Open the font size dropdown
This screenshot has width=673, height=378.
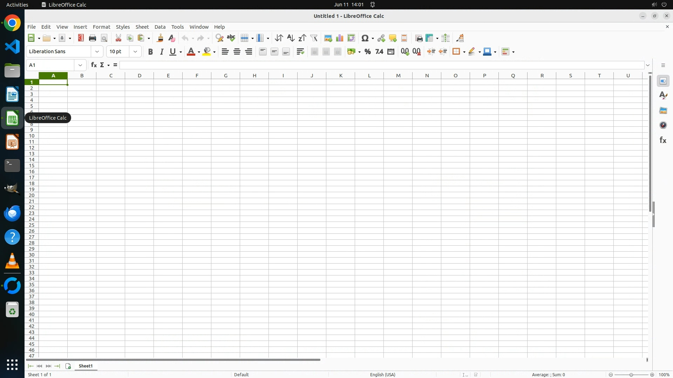tap(135, 52)
